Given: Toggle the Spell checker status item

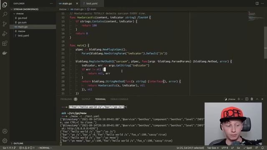Looking at the screenshot, I should [x=247, y=148].
